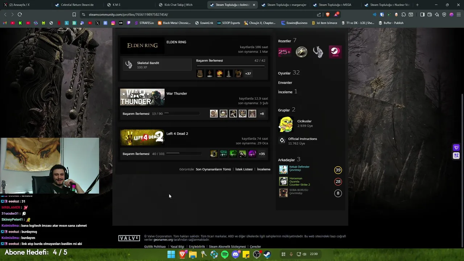Open the Envanter link

click(x=285, y=83)
